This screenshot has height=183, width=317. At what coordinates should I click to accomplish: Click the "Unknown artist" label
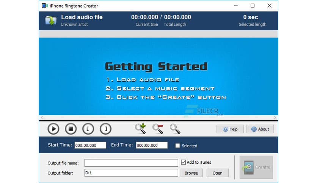pyautogui.click(x=74, y=24)
